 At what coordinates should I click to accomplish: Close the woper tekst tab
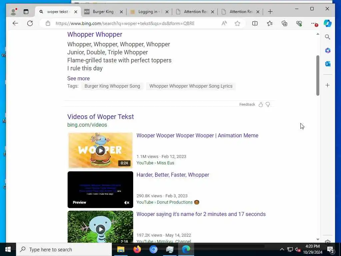click(76, 12)
